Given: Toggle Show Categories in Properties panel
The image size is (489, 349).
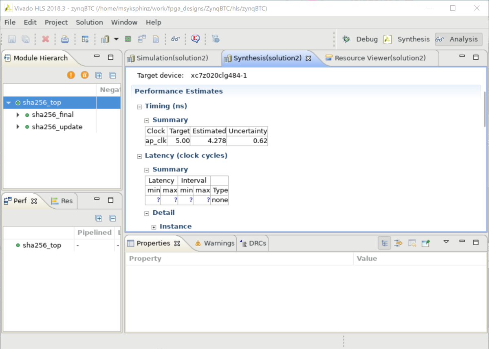Looking at the screenshot, I should [x=384, y=243].
